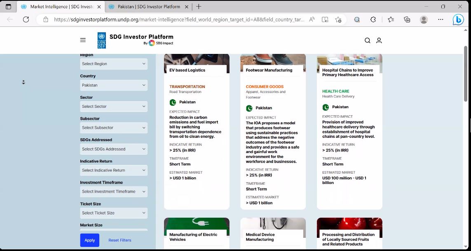Open the Country dropdown showing Pakistan

(114, 85)
